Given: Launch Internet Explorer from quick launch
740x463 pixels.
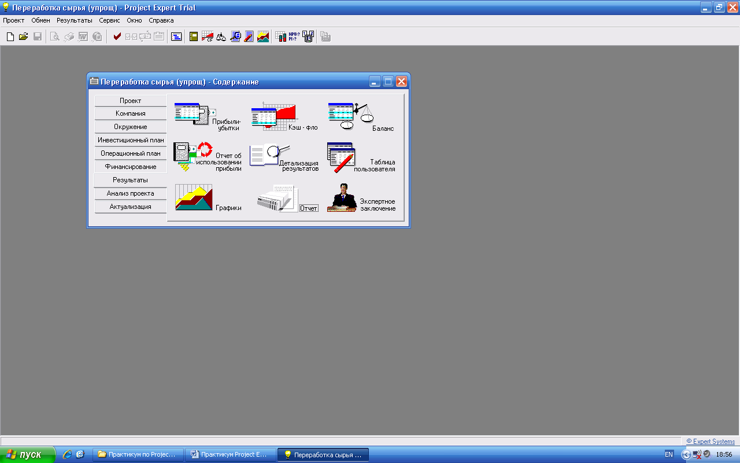Looking at the screenshot, I should pos(67,454).
